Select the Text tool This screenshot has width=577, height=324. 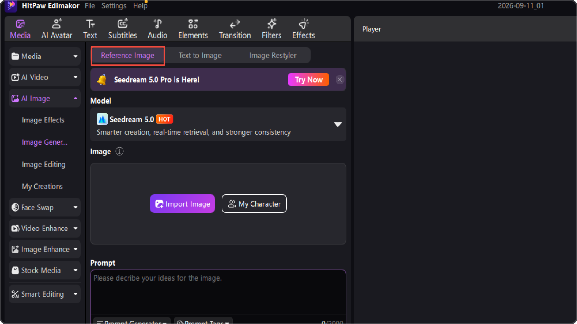coord(90,29)
